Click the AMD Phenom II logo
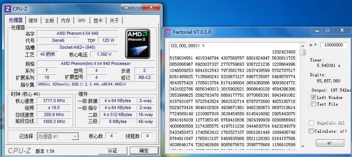The image size is (352, 157). click(x=137, y=44)
